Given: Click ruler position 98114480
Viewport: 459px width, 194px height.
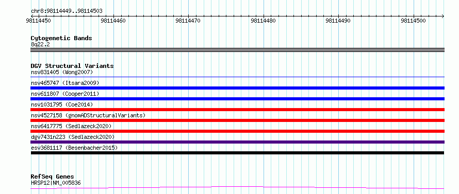Looking at the screenshot, I should pyautogui.click(x=264, y=21).
